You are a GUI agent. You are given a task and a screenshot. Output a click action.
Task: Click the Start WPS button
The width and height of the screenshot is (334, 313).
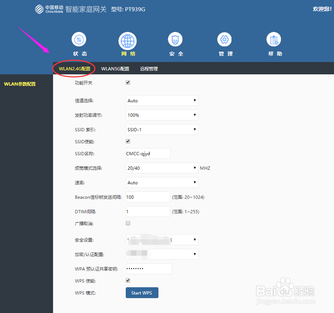[x=142, y=293]
